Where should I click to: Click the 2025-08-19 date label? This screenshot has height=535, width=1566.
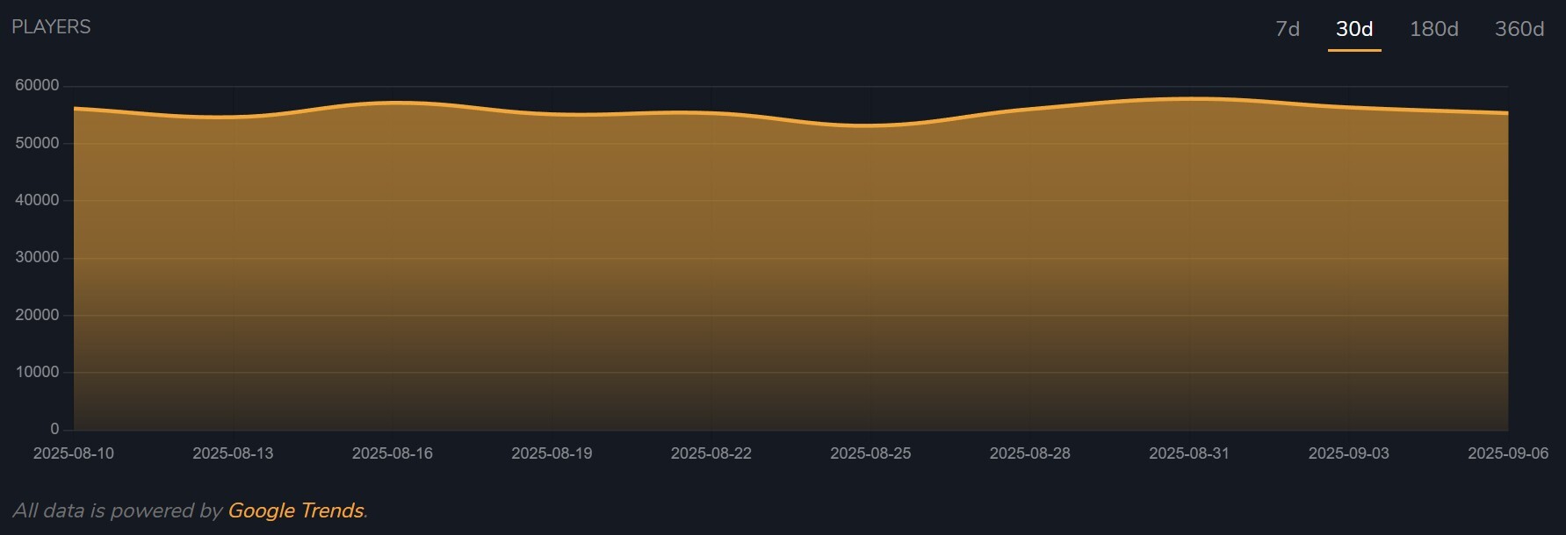point(552,453)
